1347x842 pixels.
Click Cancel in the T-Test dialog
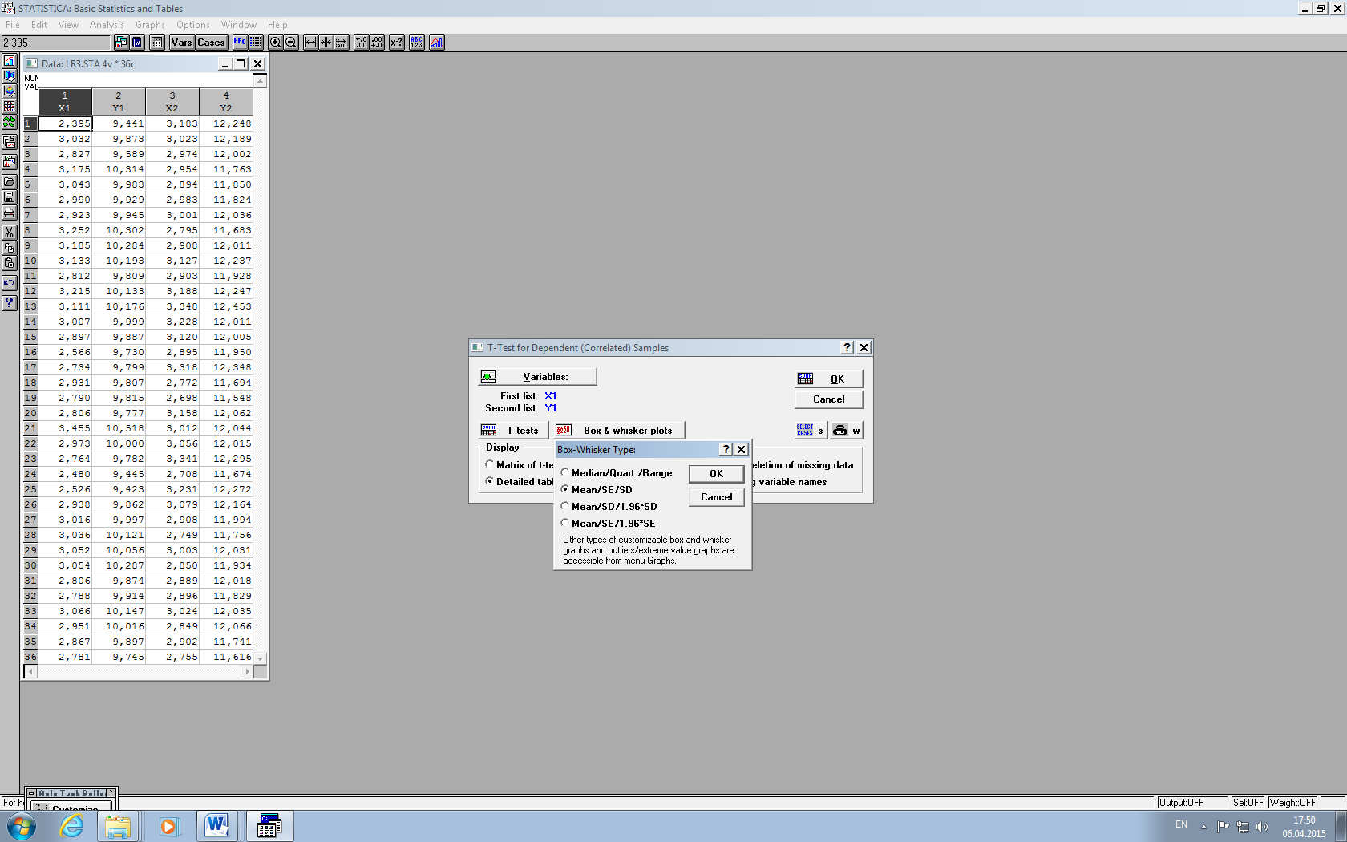click(x=829, y=399)
